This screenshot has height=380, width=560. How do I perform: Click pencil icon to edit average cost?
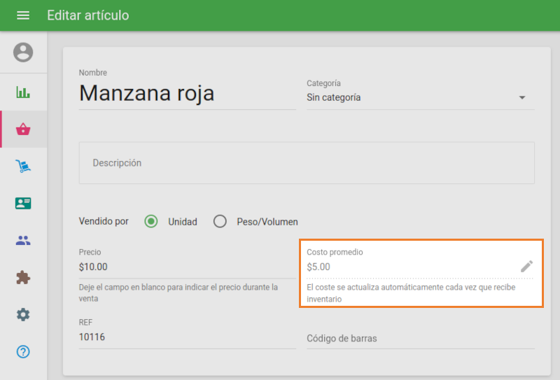click(526, 266)
